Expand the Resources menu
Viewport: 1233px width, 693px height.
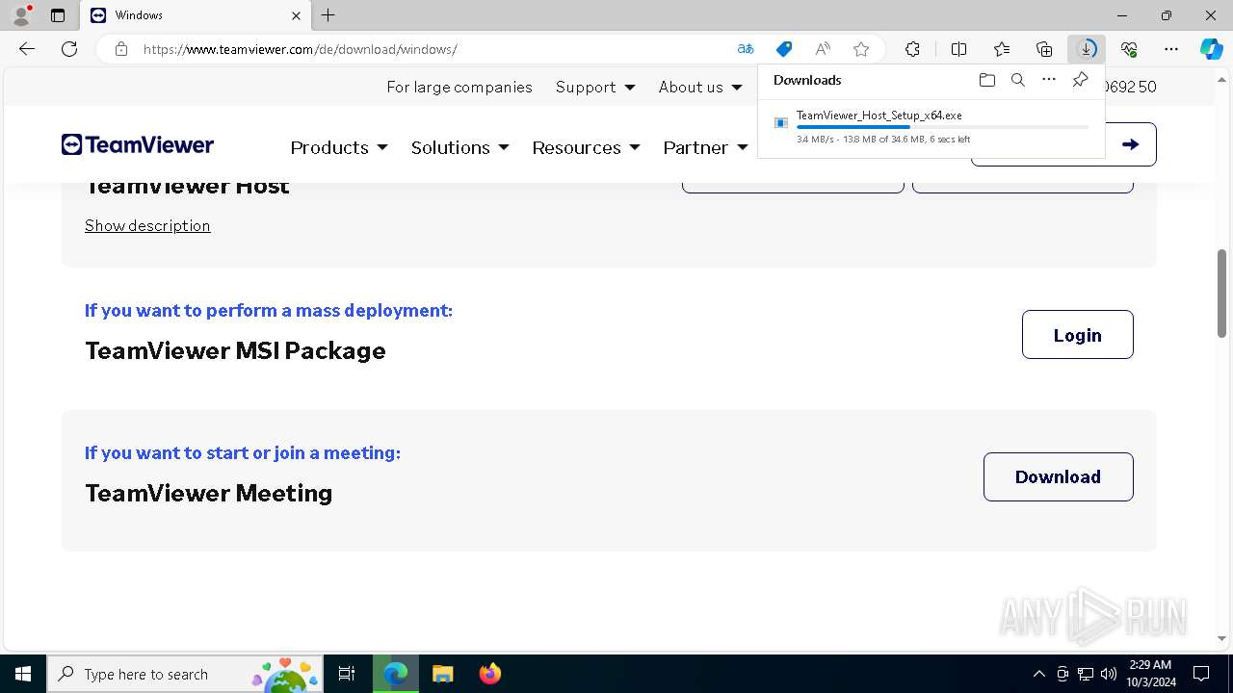click(586, 147)
